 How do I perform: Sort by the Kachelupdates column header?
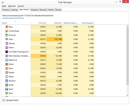point(86,23)
